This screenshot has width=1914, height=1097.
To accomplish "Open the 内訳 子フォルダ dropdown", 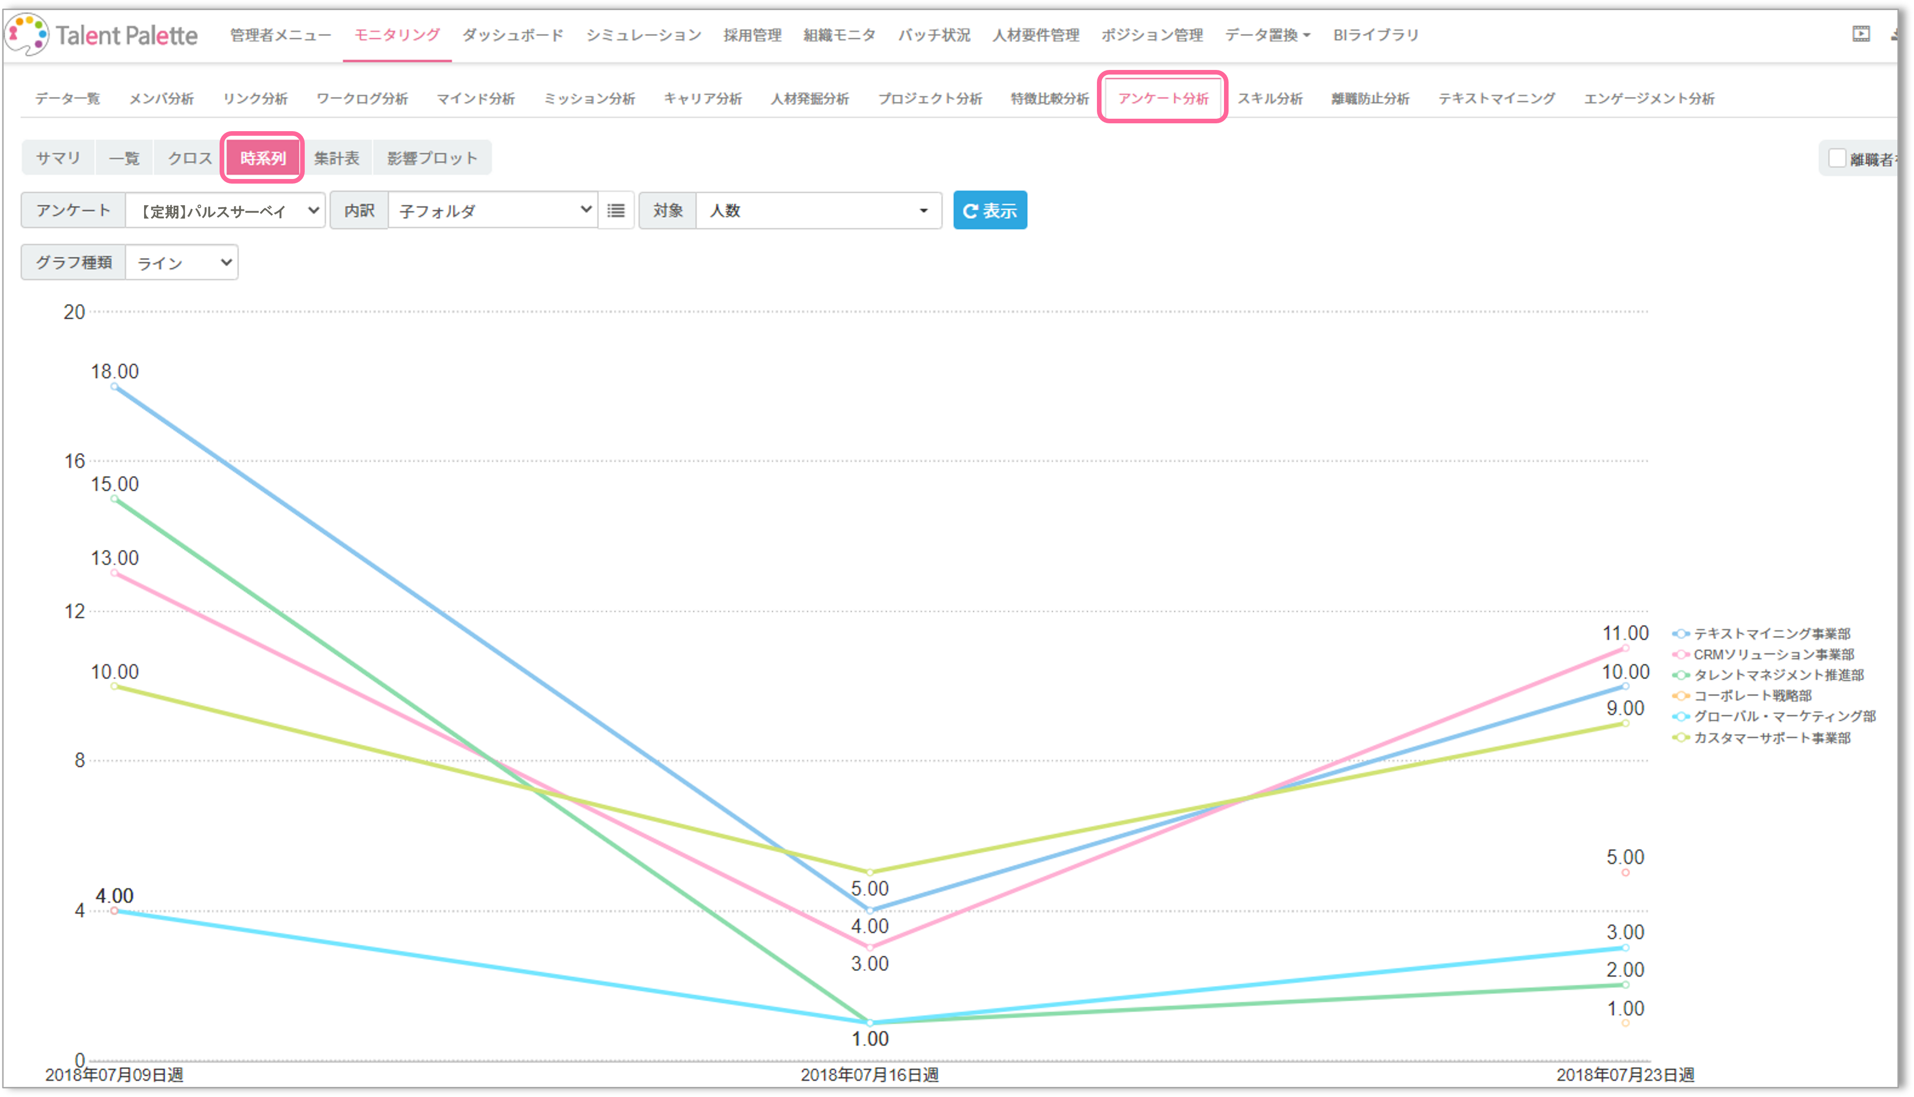I will pyautogui.click(x=493, y=210).
